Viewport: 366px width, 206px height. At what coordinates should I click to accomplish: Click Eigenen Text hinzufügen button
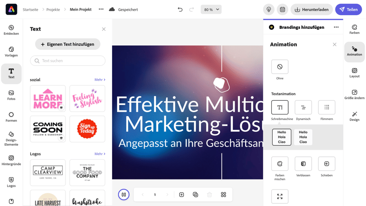point(68,44)
